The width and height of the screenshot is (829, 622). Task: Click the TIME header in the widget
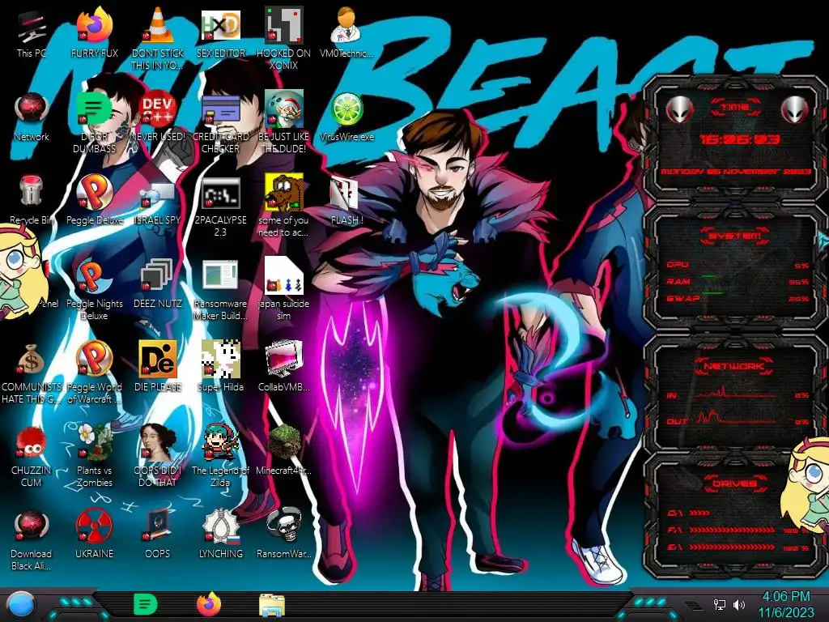pyautogui.click(x=735, y=108)
